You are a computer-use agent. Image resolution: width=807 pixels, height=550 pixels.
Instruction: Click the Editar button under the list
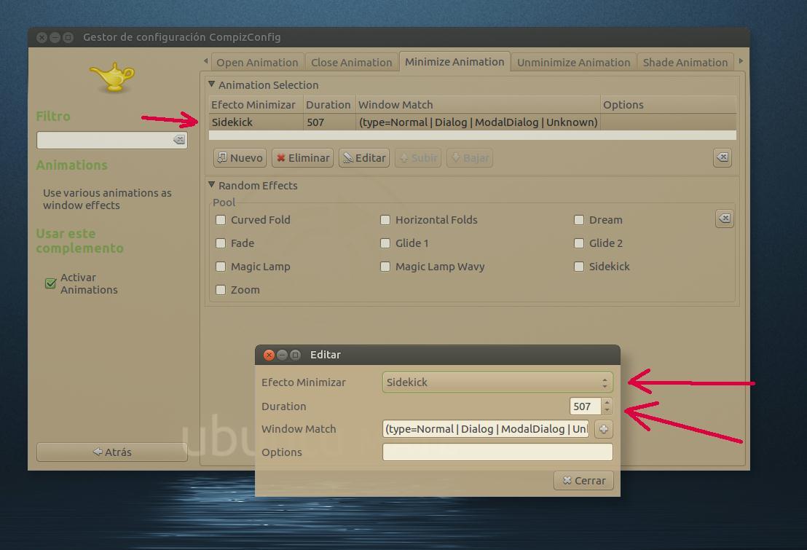click(364, 157)
